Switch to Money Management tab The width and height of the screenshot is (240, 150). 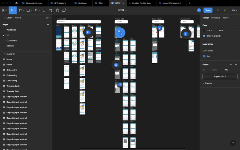pyautogui.click(x=172, y=3)
